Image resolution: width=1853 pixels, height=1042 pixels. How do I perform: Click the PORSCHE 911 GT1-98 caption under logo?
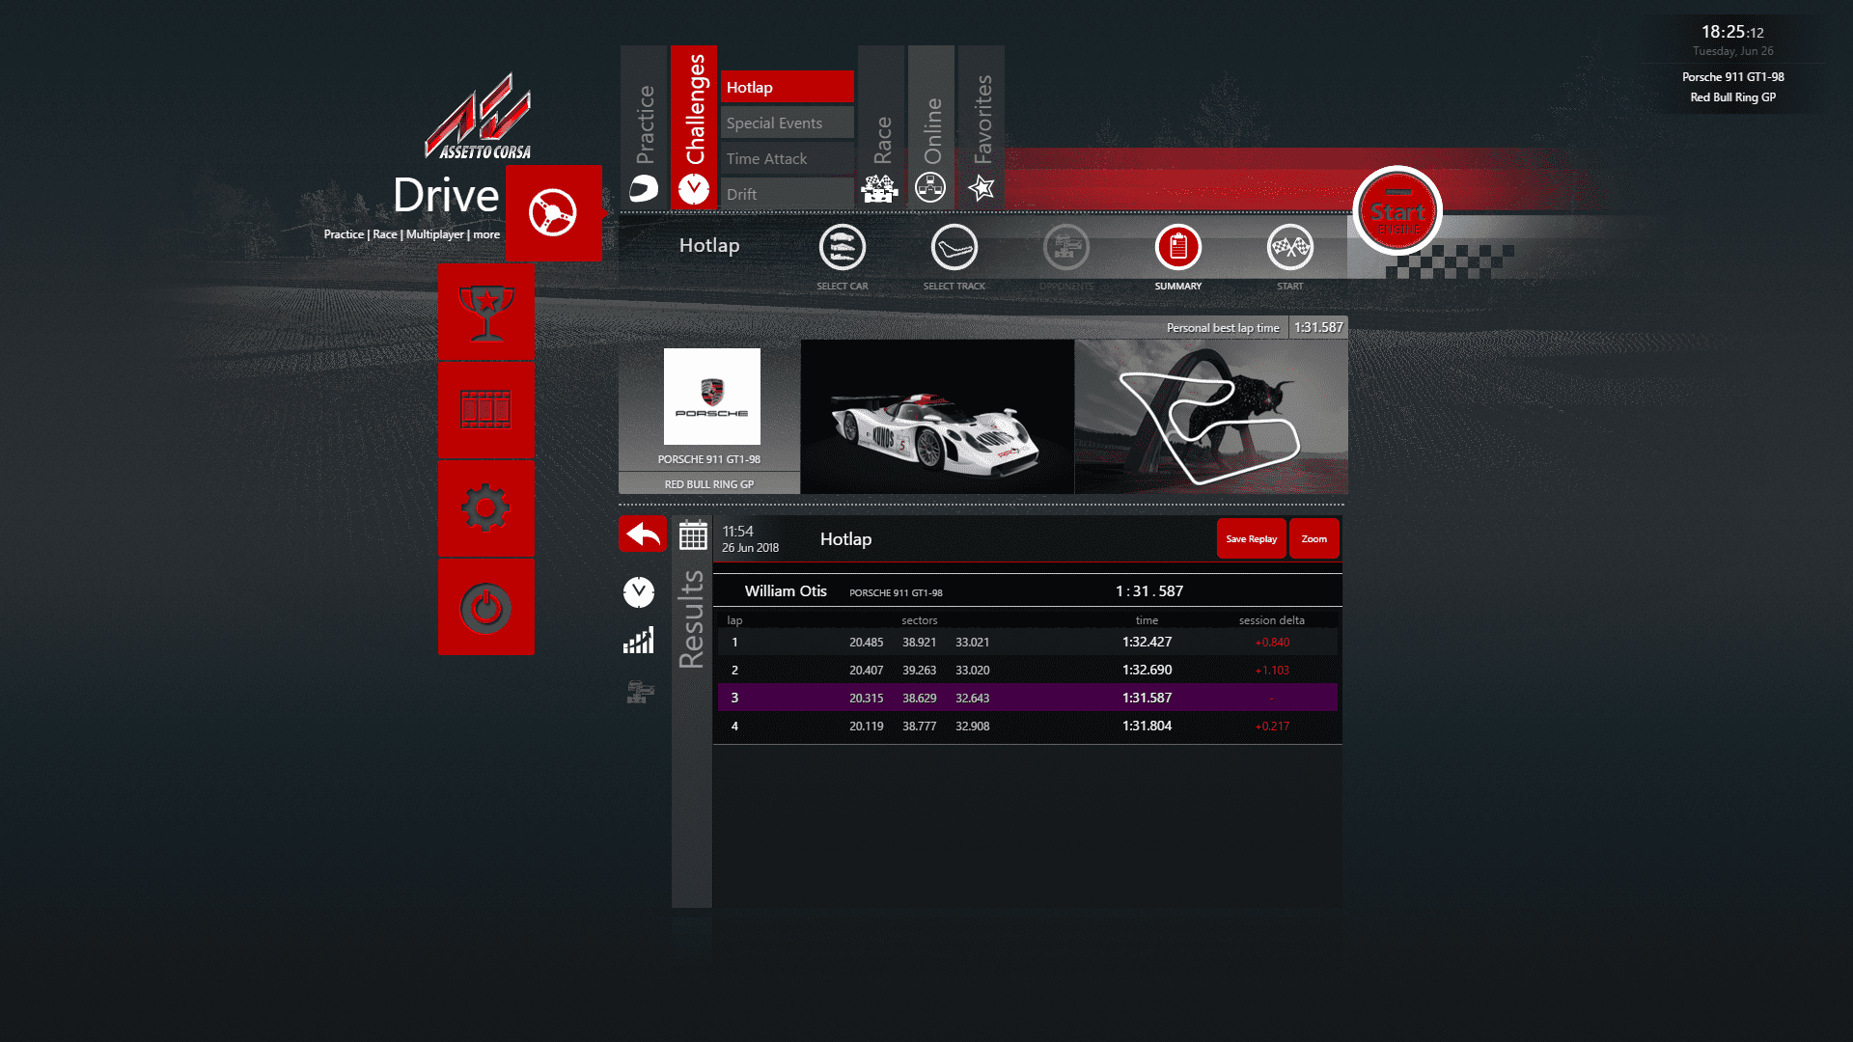click(709, 459)
